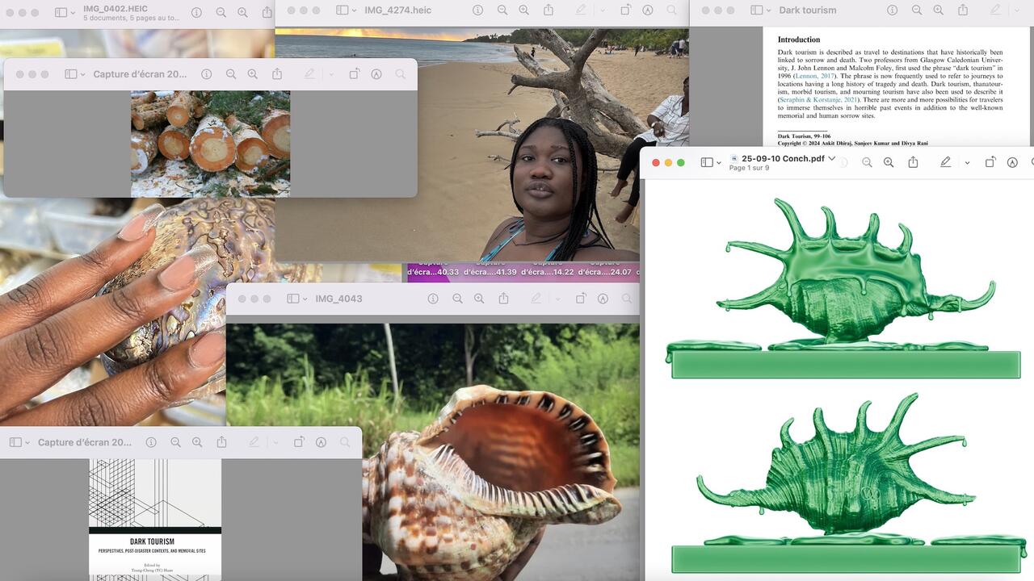
Task: Toggle the sidebar in the Conch.pdf window
Action: pos(707,162)
